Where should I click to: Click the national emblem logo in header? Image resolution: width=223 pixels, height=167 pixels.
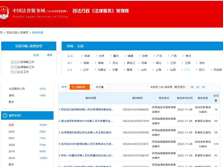[4, 13]
